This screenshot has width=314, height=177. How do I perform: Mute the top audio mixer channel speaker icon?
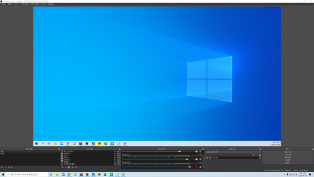[x=197, y=151]
